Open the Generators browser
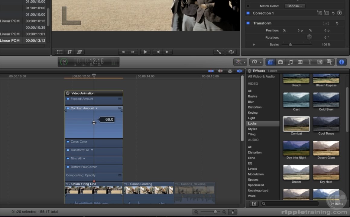This screenshot has width=350, height=217. pos(320,62)
